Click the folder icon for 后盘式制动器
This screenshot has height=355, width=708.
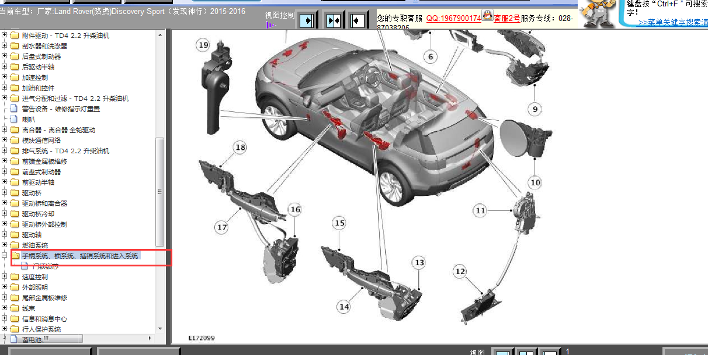(15, 57)
